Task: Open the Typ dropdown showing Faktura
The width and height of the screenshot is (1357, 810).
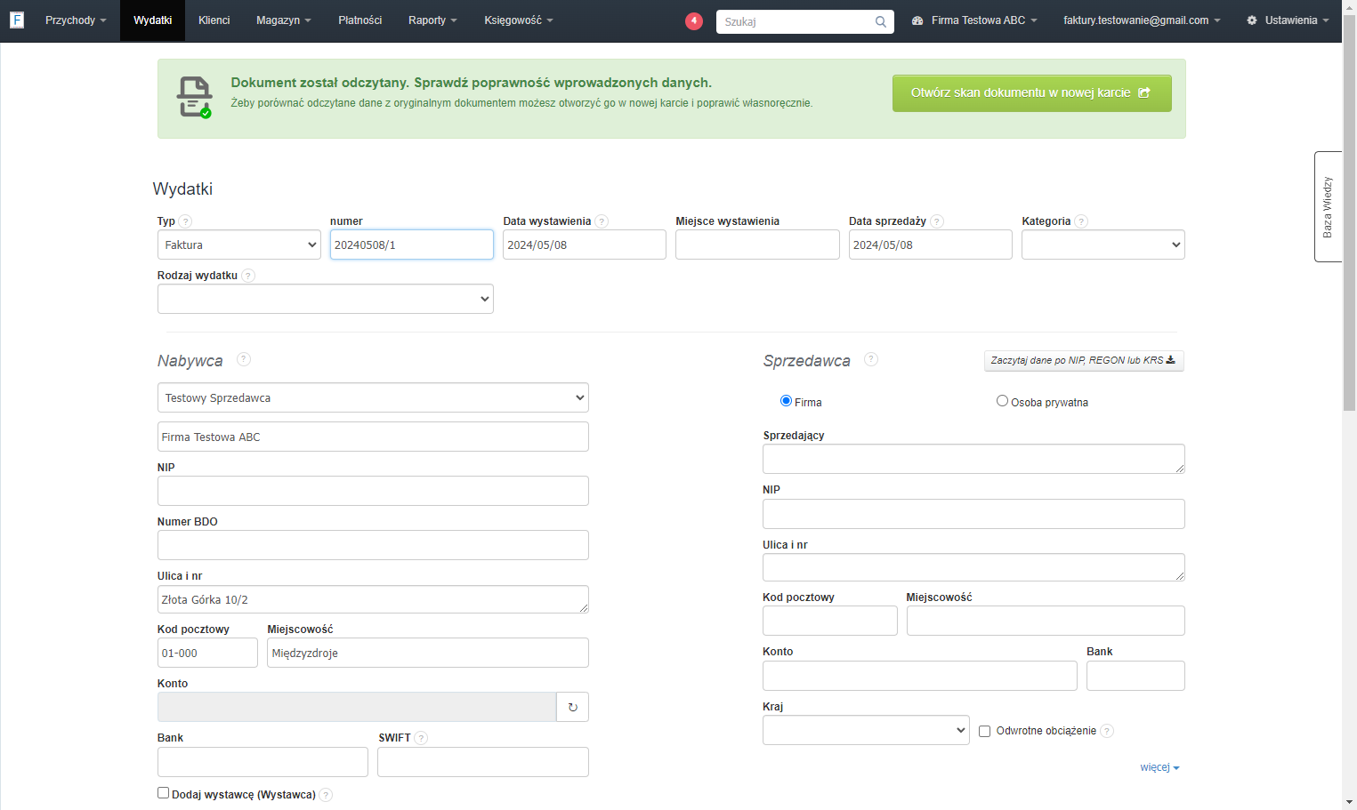Action: click(238, 245)
